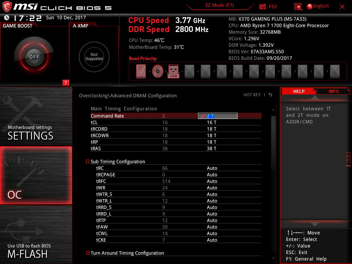Click the last empty boot priority slot
The height and width of the screenshot is (264, 352).
[335, 71]
